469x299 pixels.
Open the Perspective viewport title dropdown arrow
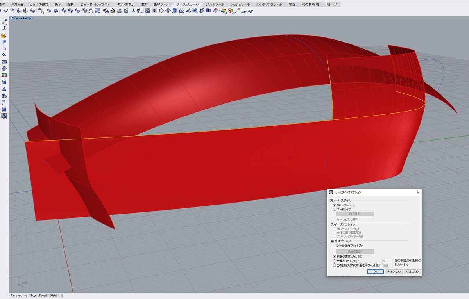pyautogui.click(x=30, y=18)
